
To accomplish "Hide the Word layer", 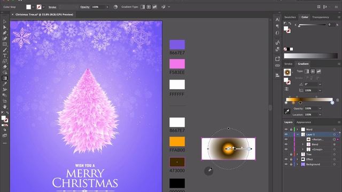I will pyautogui.click(x=286, y=129).
